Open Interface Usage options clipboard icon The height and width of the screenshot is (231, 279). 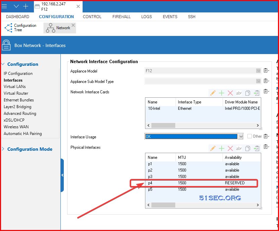point(266,136)
